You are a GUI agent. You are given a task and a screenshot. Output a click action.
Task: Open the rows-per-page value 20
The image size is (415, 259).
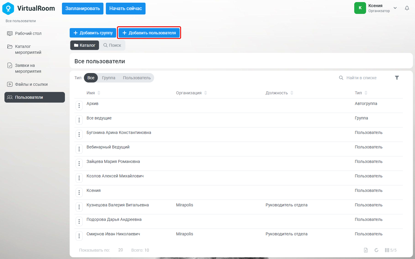coord(121,250)
